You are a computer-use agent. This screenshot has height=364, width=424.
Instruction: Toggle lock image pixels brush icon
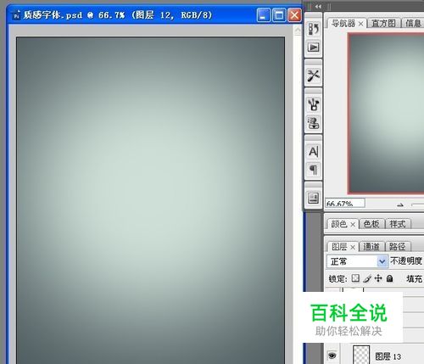coord(367,278)
